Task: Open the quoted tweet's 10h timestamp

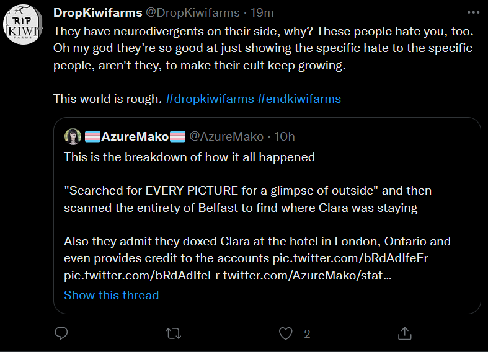Action: (x=284, y=136)
